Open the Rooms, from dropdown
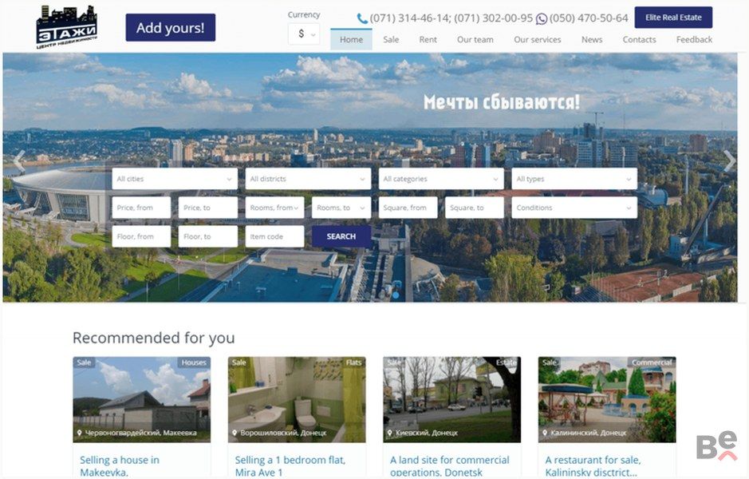 pos(274,208)
